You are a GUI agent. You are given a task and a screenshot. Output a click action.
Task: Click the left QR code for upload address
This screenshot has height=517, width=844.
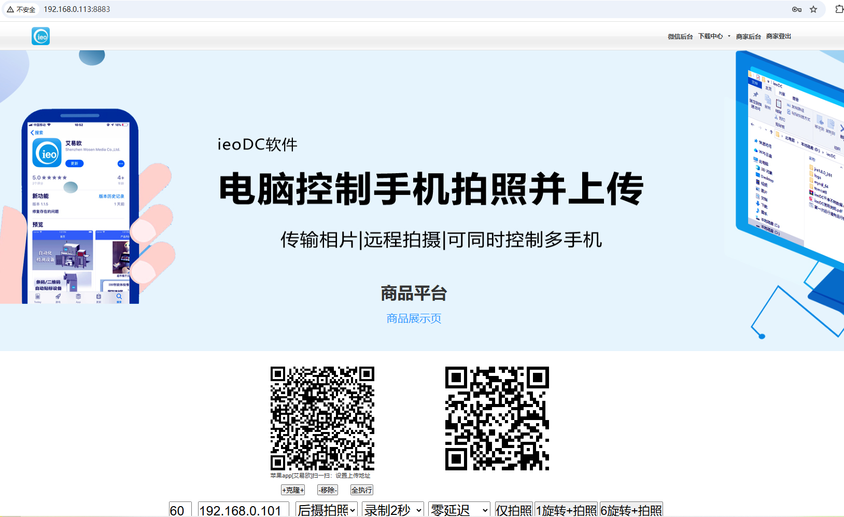coord(322,418)
